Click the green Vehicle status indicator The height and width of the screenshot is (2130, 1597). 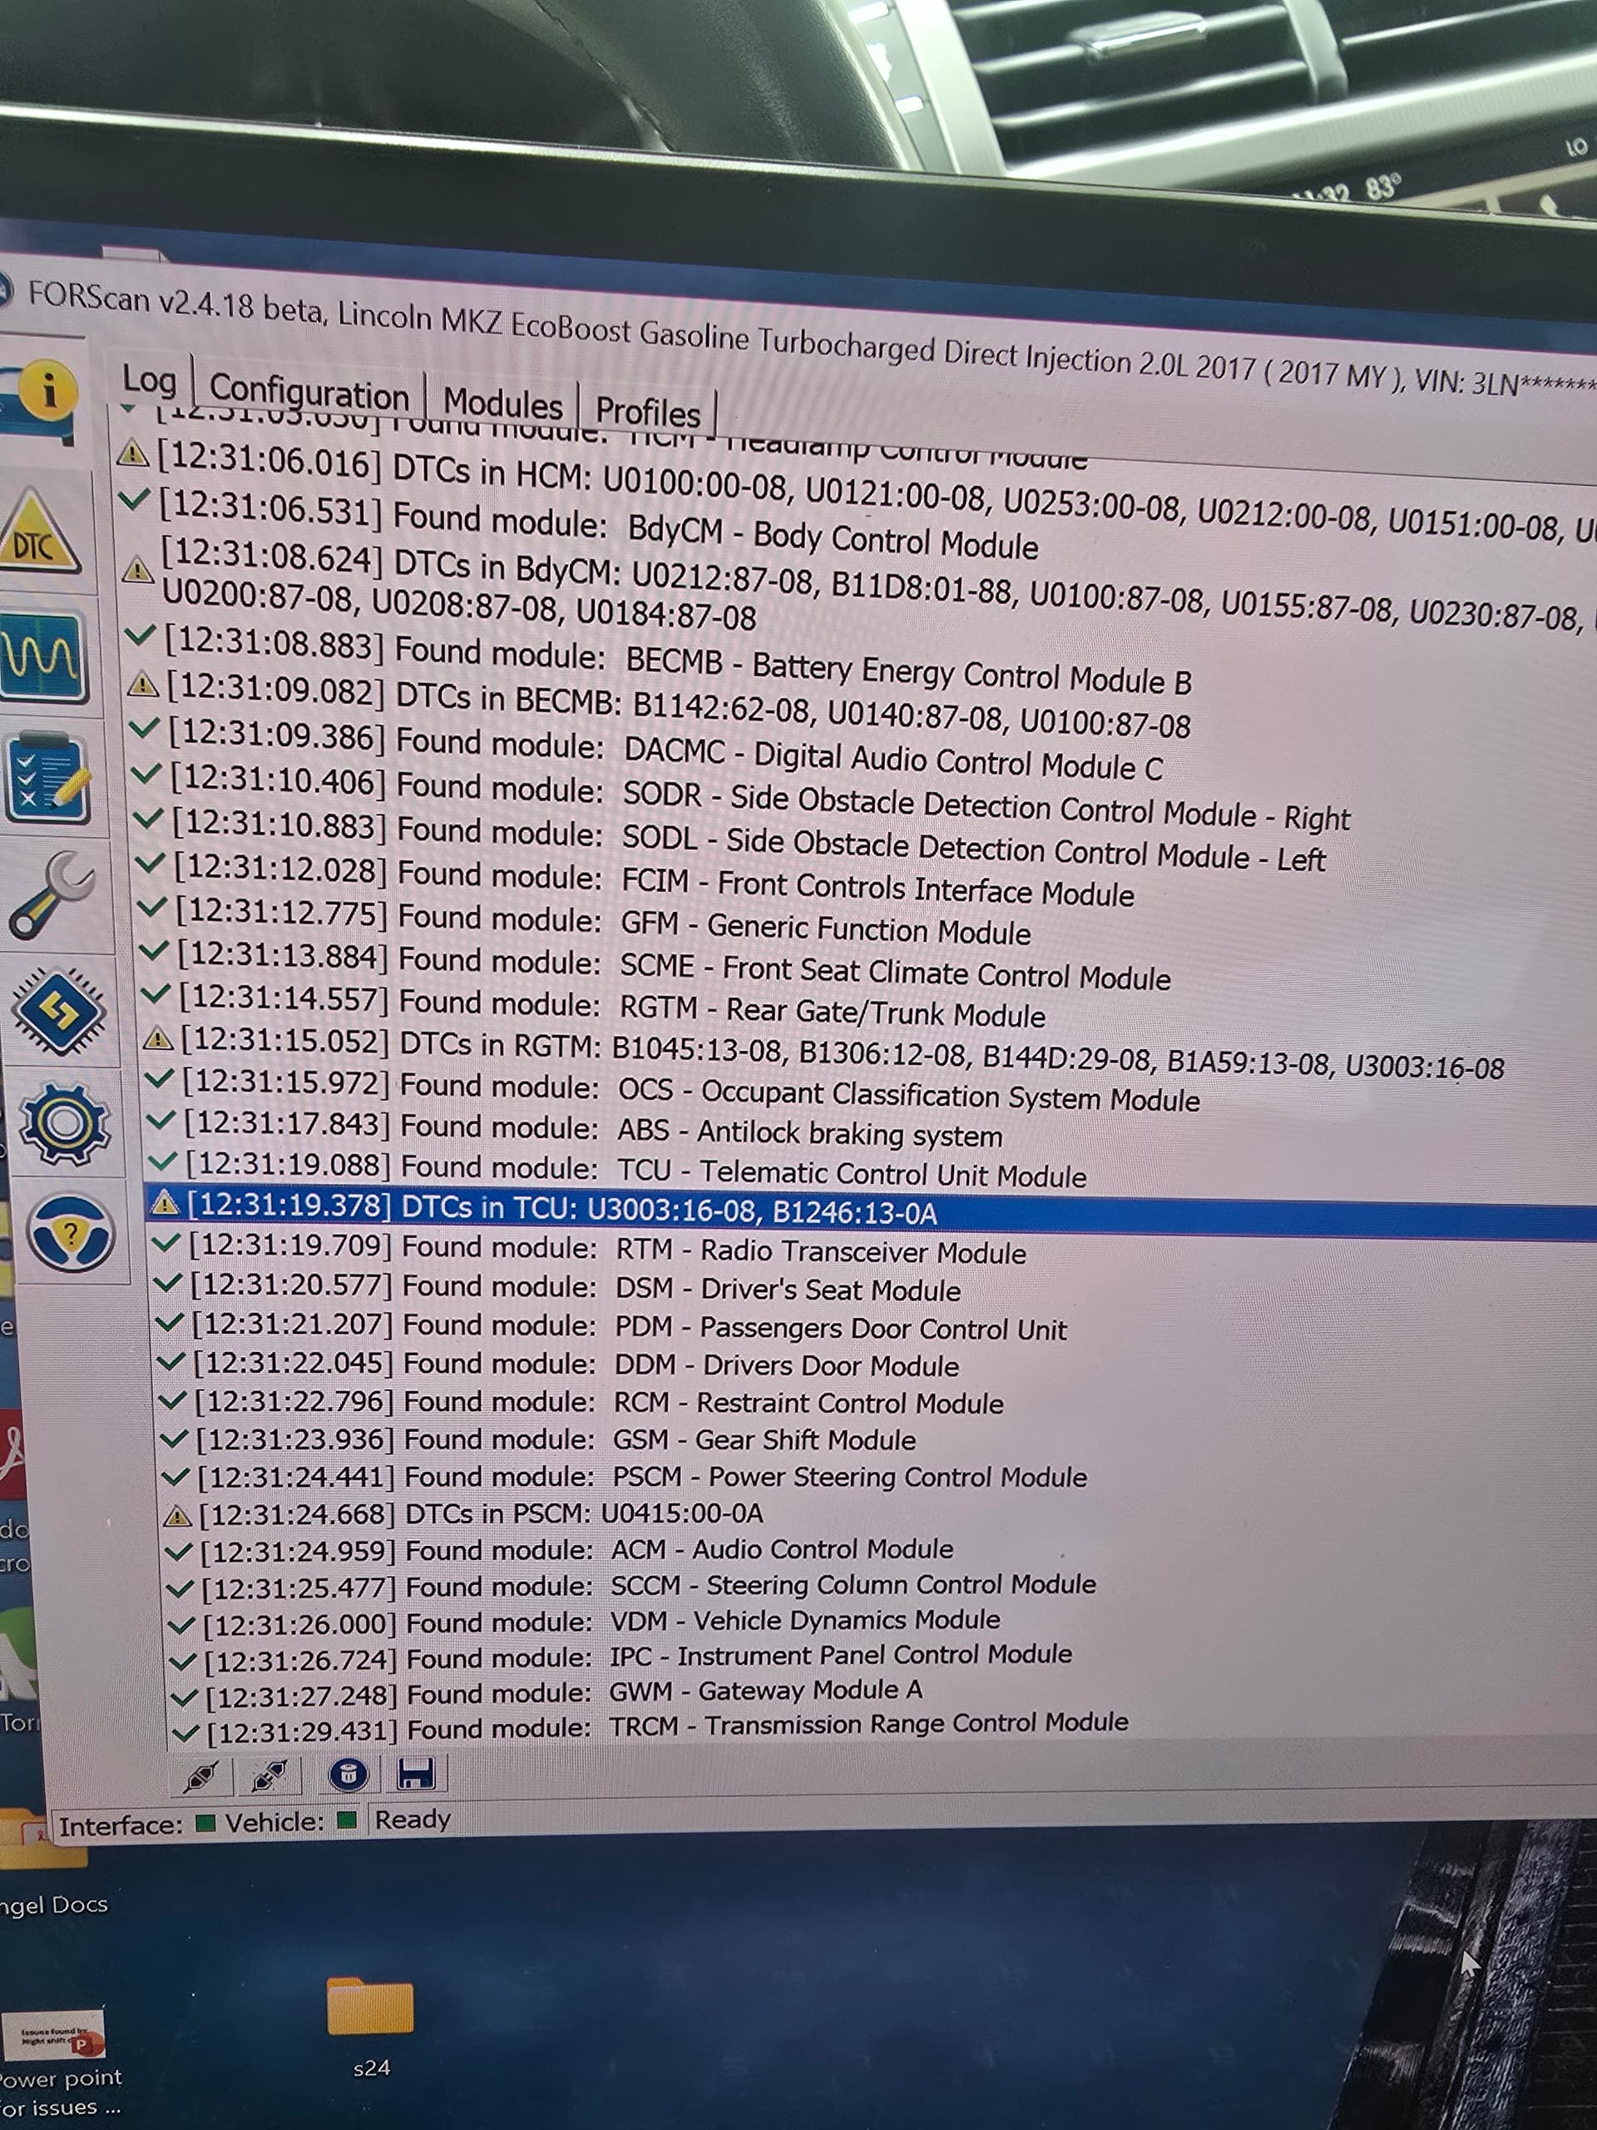click(x=348, y=1820)
